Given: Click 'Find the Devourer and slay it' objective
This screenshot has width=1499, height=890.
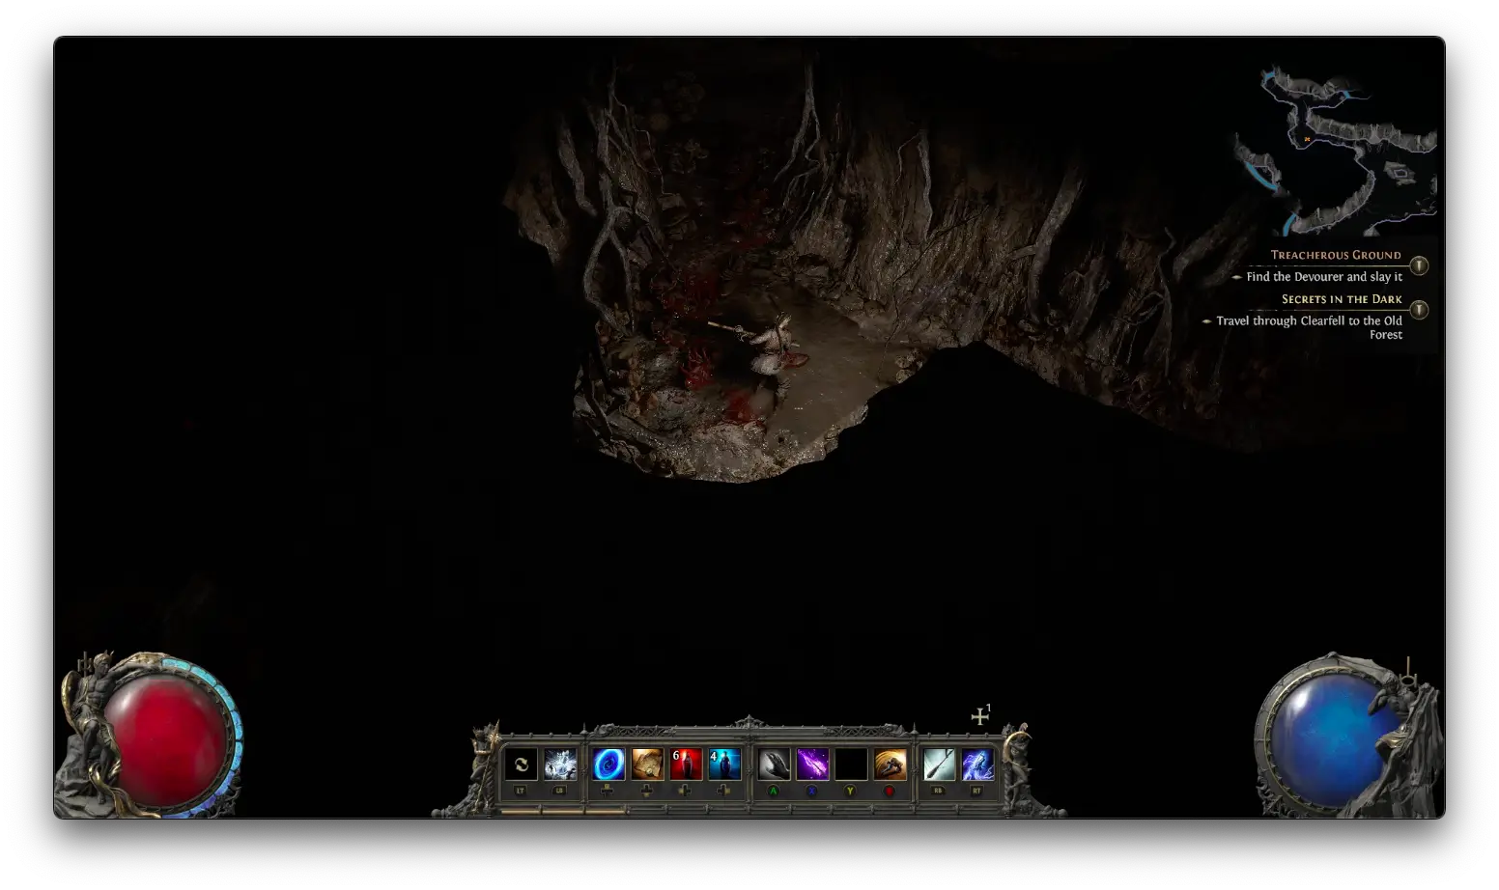Looking at the screenshot, I should pyautogui.click(x=1324, y=276).
